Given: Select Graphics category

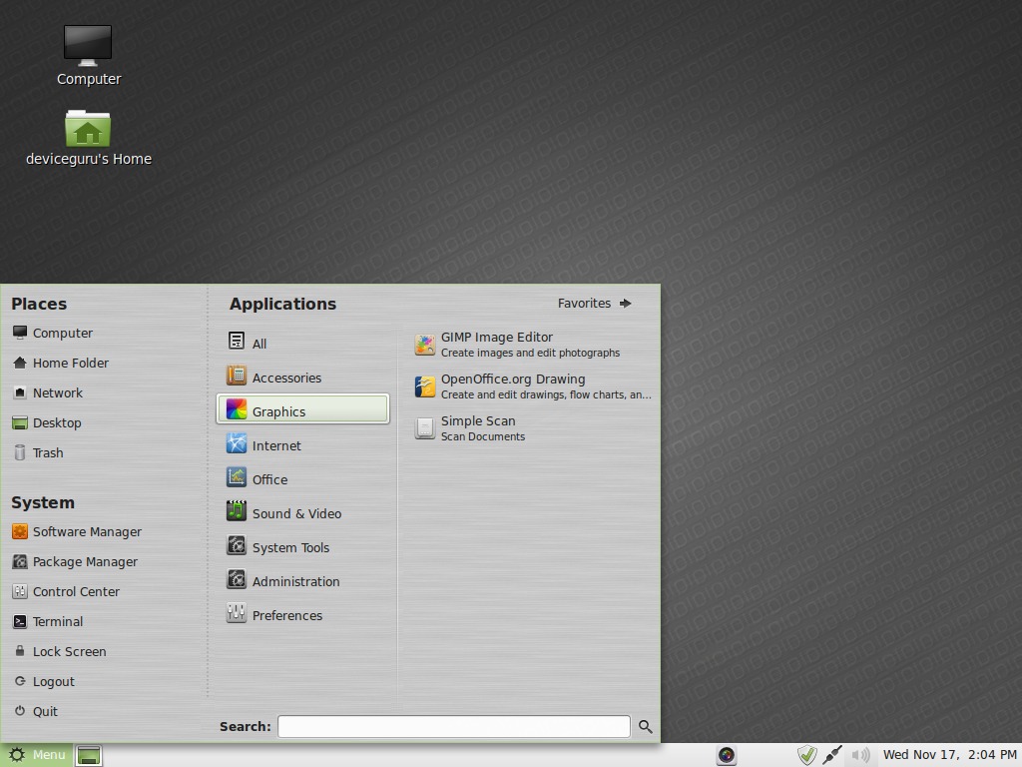Looking at the screenshot, I should pos(303,409).
